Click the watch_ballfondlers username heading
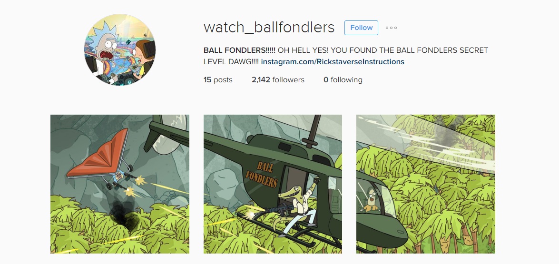The height and width of the screenshot is (264, 559). tap(269, 28)
